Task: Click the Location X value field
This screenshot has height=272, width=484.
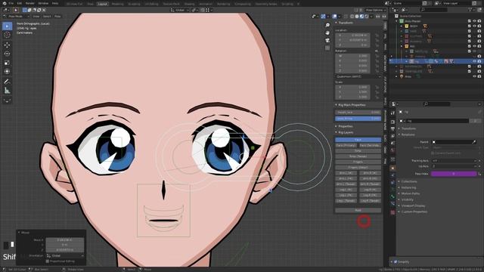Action: (x=353, y=36)
